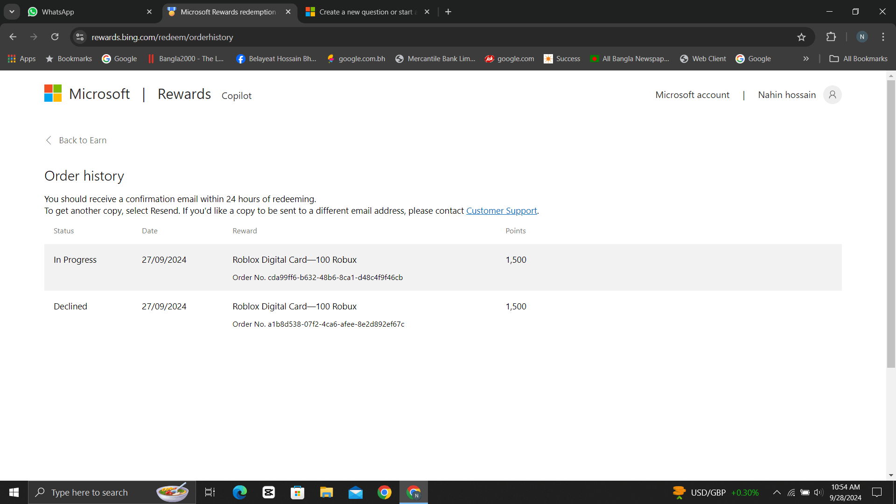Open the Chrome extensions puzzle icon
Screen dimensions: 896x504
click(831, 37)
